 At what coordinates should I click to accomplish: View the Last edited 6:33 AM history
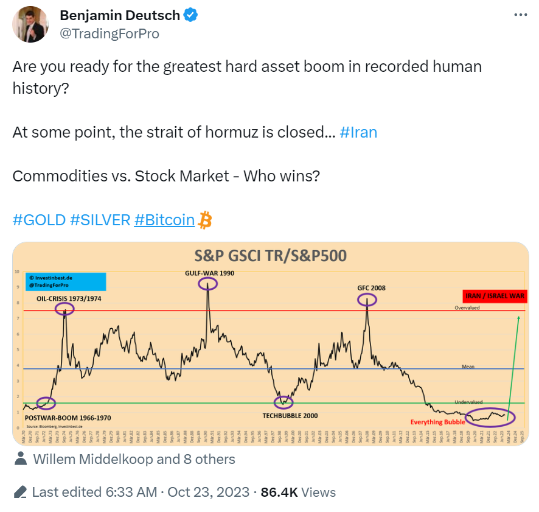pos(94,491)
